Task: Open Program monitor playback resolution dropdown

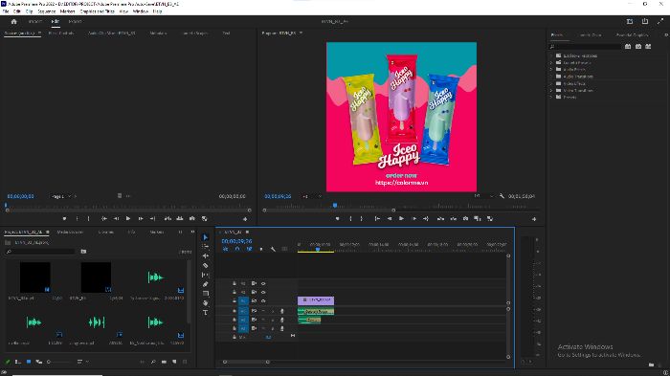Action: click(x=484, y=196)
